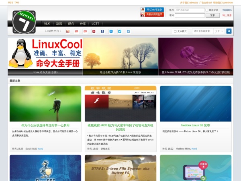
Task: Expand the 文章 search type dropdown
Action: (219, 31)
